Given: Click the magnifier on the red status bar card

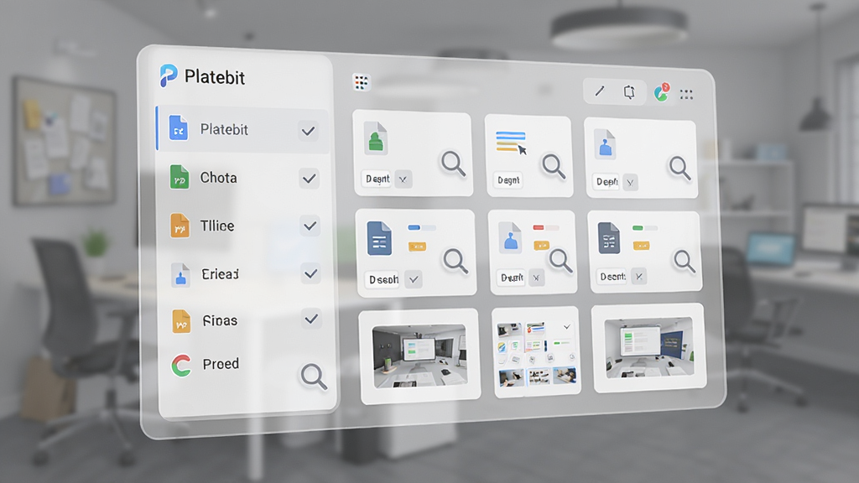Looking at the screenshot, I should [561, 261].
